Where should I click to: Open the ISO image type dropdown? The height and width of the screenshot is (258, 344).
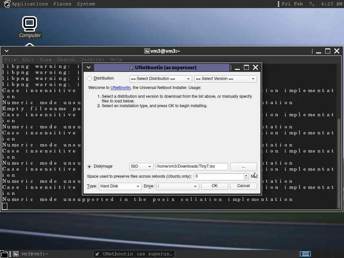point(141,166)
